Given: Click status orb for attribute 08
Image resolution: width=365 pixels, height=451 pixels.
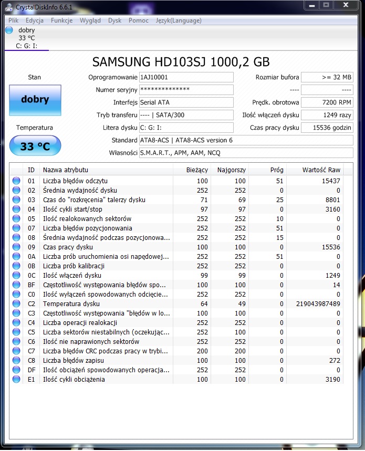Looking at the screenshot, I should click(x=16, y=237).
